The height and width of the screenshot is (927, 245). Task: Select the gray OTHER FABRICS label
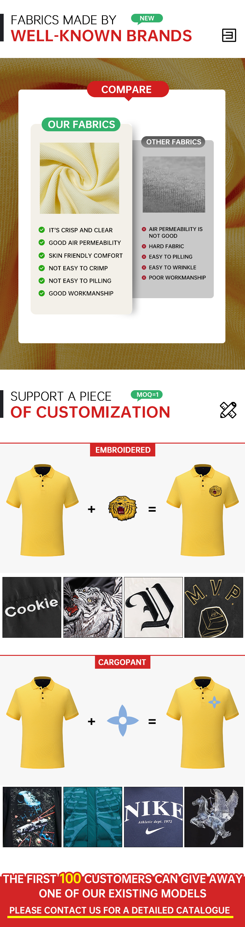tap(173, 142)
